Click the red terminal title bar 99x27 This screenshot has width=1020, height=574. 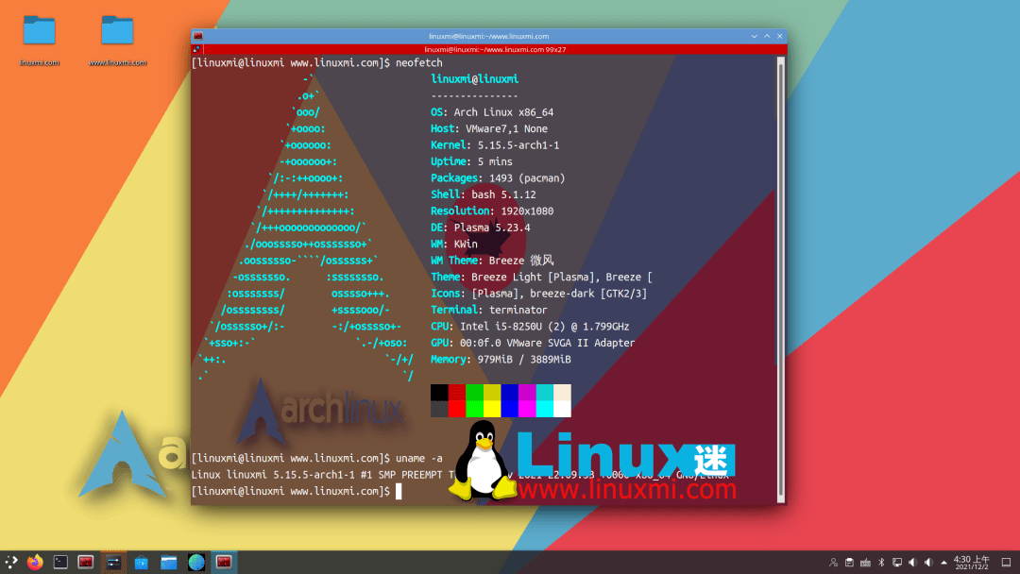[x=495, y=49]
